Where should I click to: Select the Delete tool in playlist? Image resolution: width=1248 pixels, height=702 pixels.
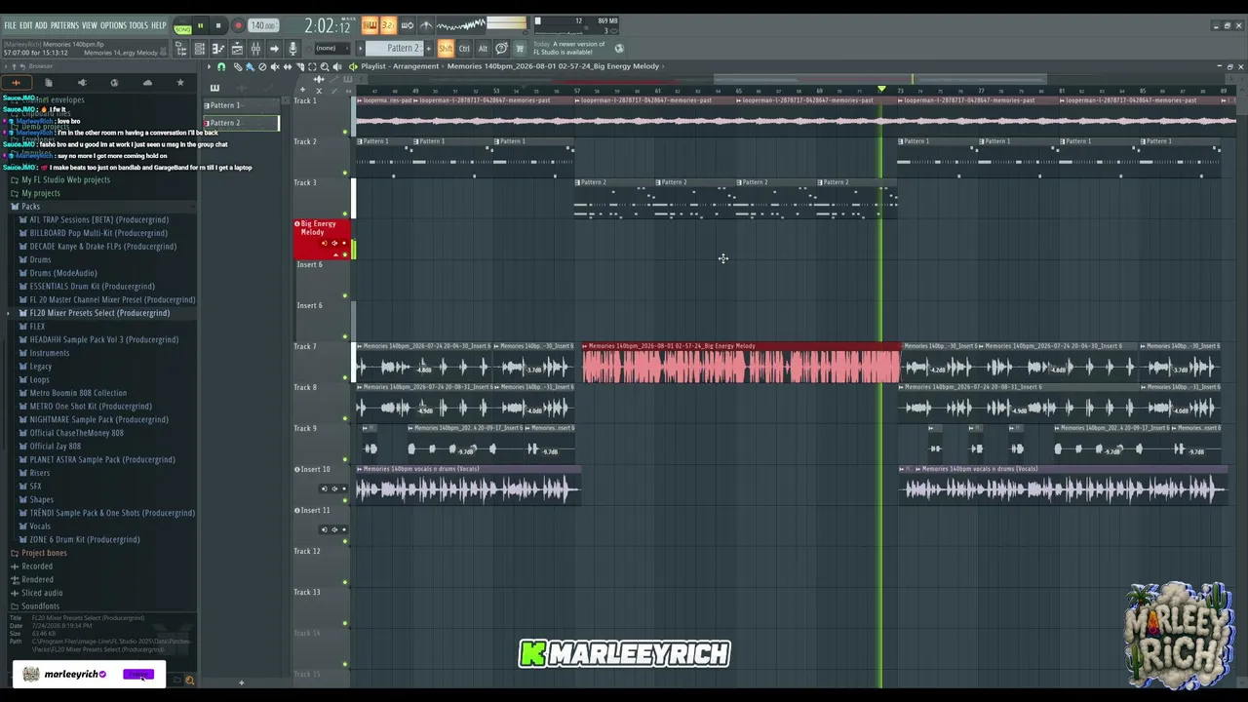tap(262, 67)
